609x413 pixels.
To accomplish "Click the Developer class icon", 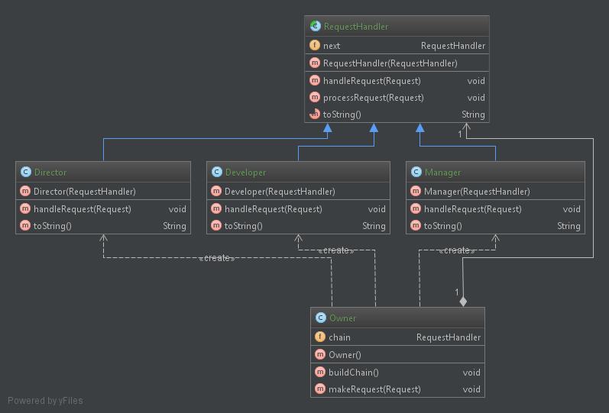I will [x=217, y=172].
